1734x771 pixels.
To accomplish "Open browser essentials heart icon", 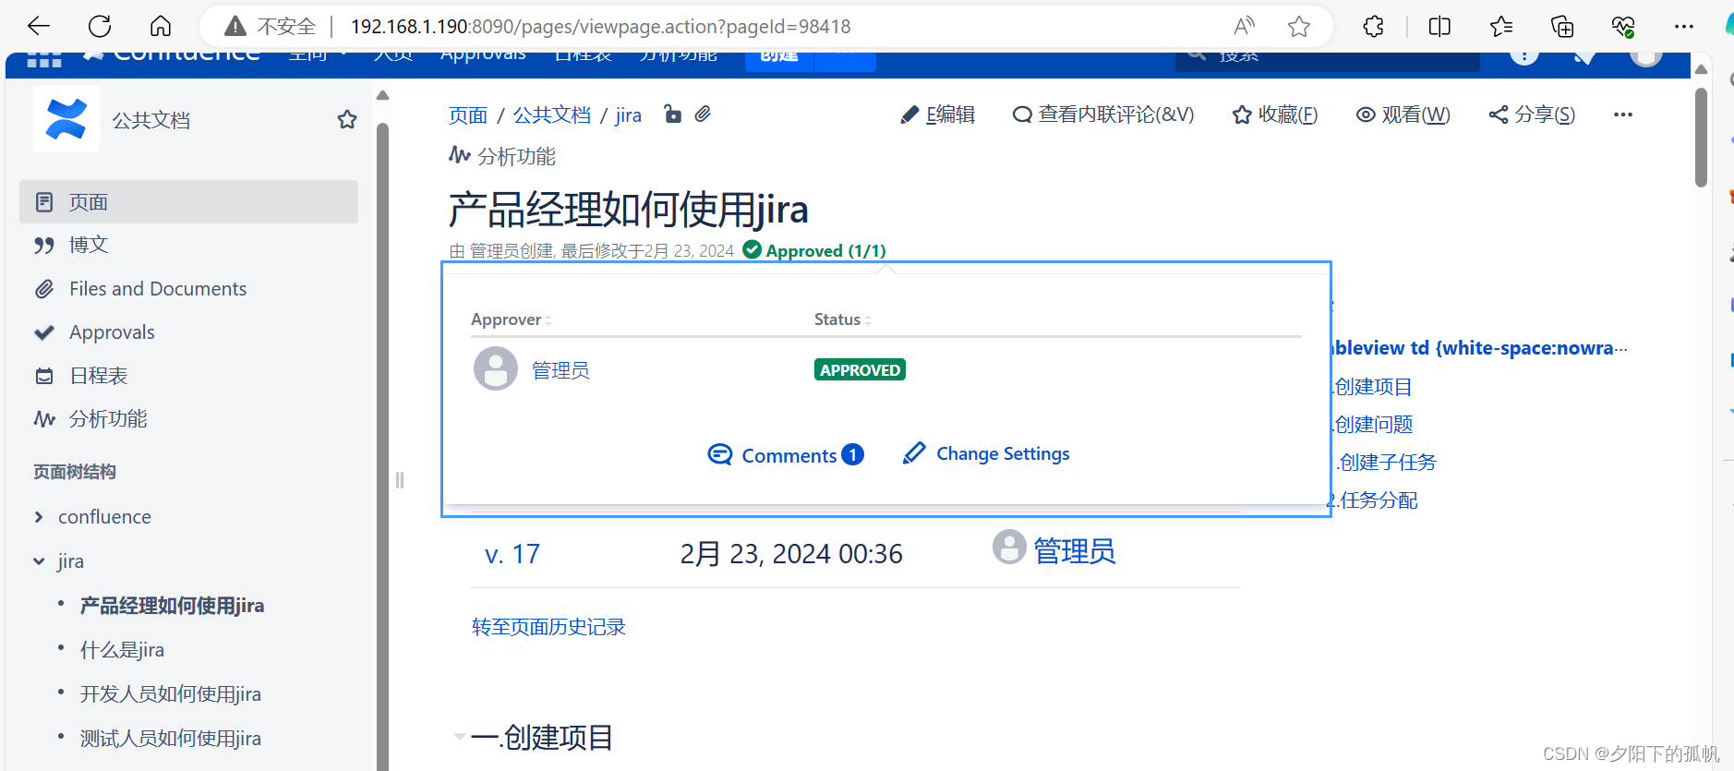I will click(1623, 26).
